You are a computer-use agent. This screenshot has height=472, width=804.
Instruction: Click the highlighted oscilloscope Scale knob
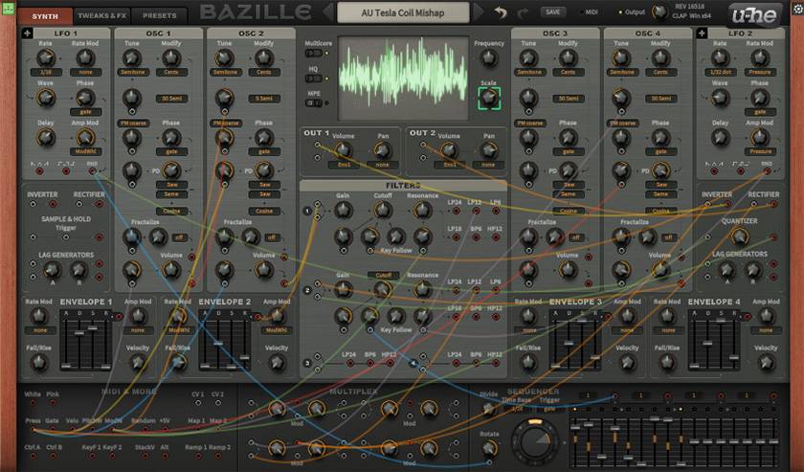click(x=489, y=99)
